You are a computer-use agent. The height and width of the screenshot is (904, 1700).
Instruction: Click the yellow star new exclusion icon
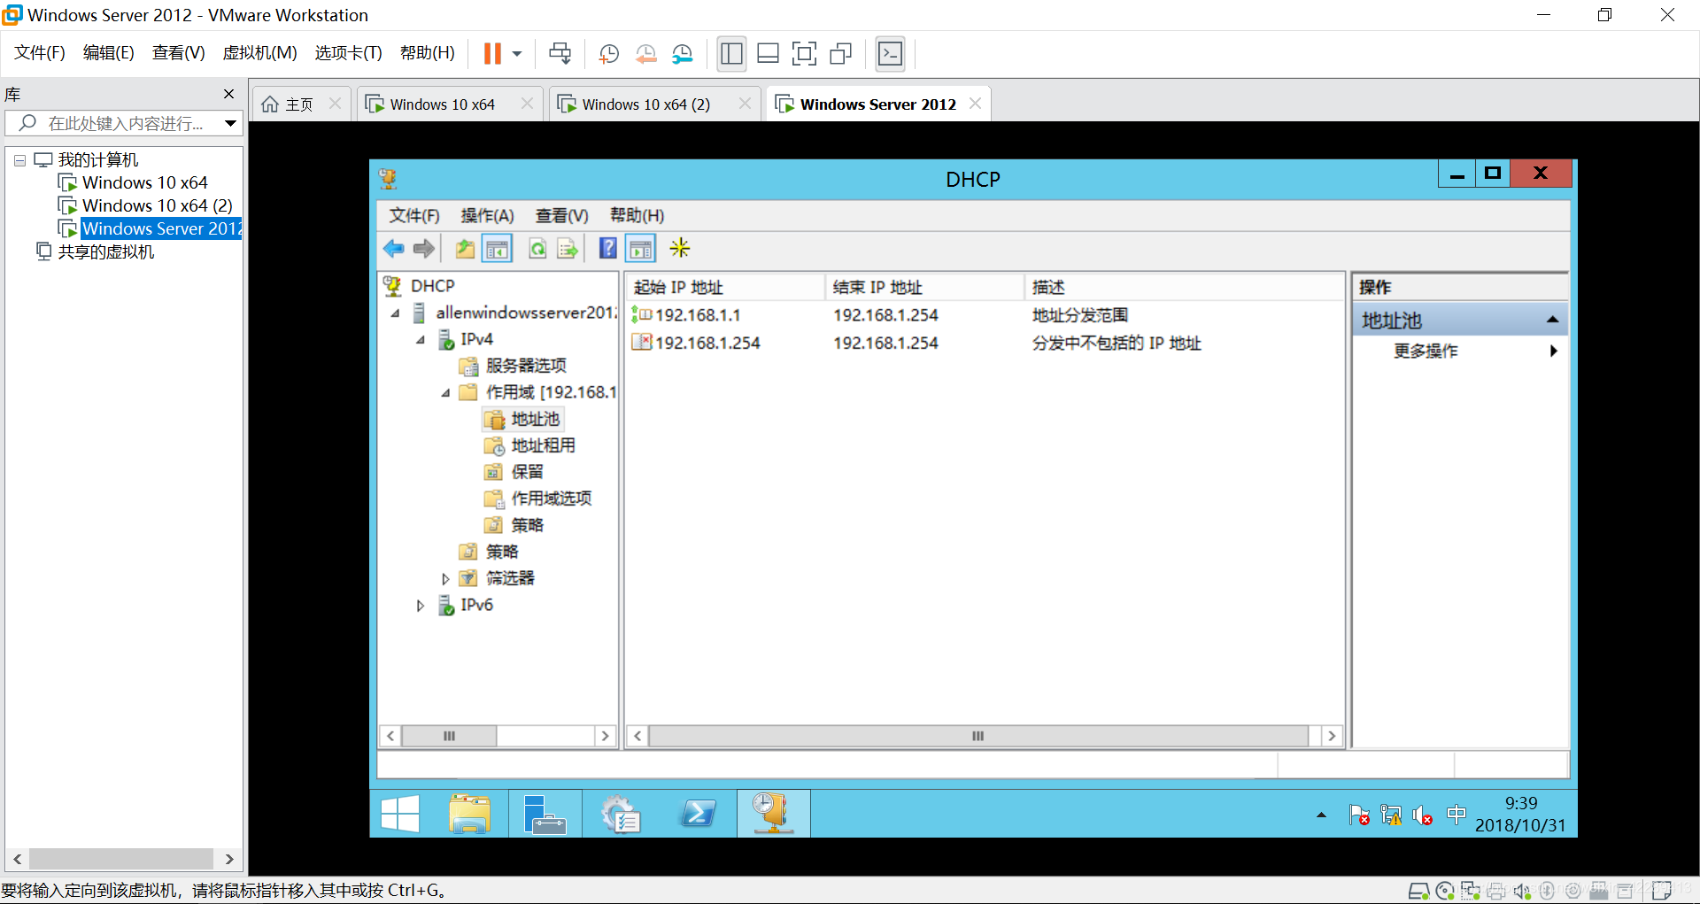click(x=680, y=248)
